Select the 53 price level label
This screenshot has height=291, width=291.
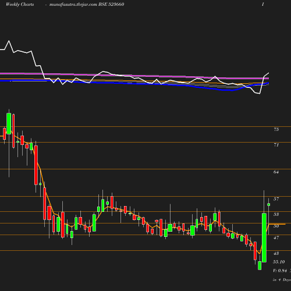pos(276,214)
